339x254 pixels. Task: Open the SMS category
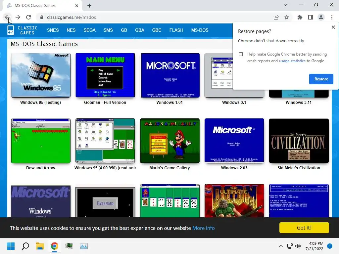(108, 30)
